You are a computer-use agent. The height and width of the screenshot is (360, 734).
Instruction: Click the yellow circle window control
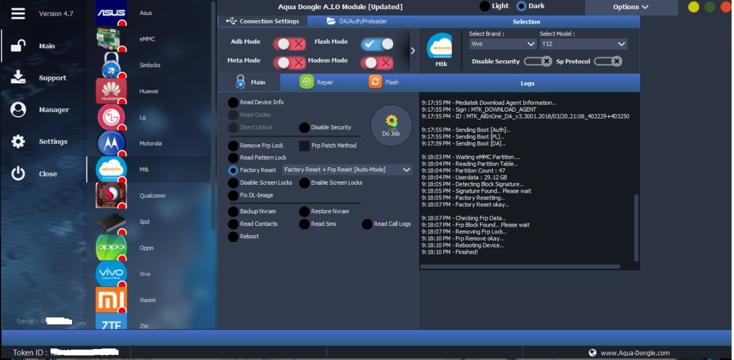(694, 7)
